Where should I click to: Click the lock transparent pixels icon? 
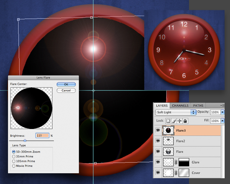coord(169,121)
